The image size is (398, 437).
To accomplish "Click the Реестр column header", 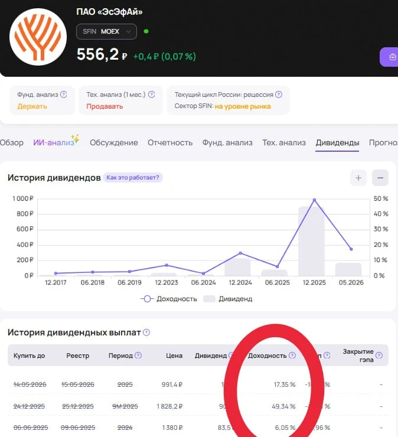I will 78,356.
